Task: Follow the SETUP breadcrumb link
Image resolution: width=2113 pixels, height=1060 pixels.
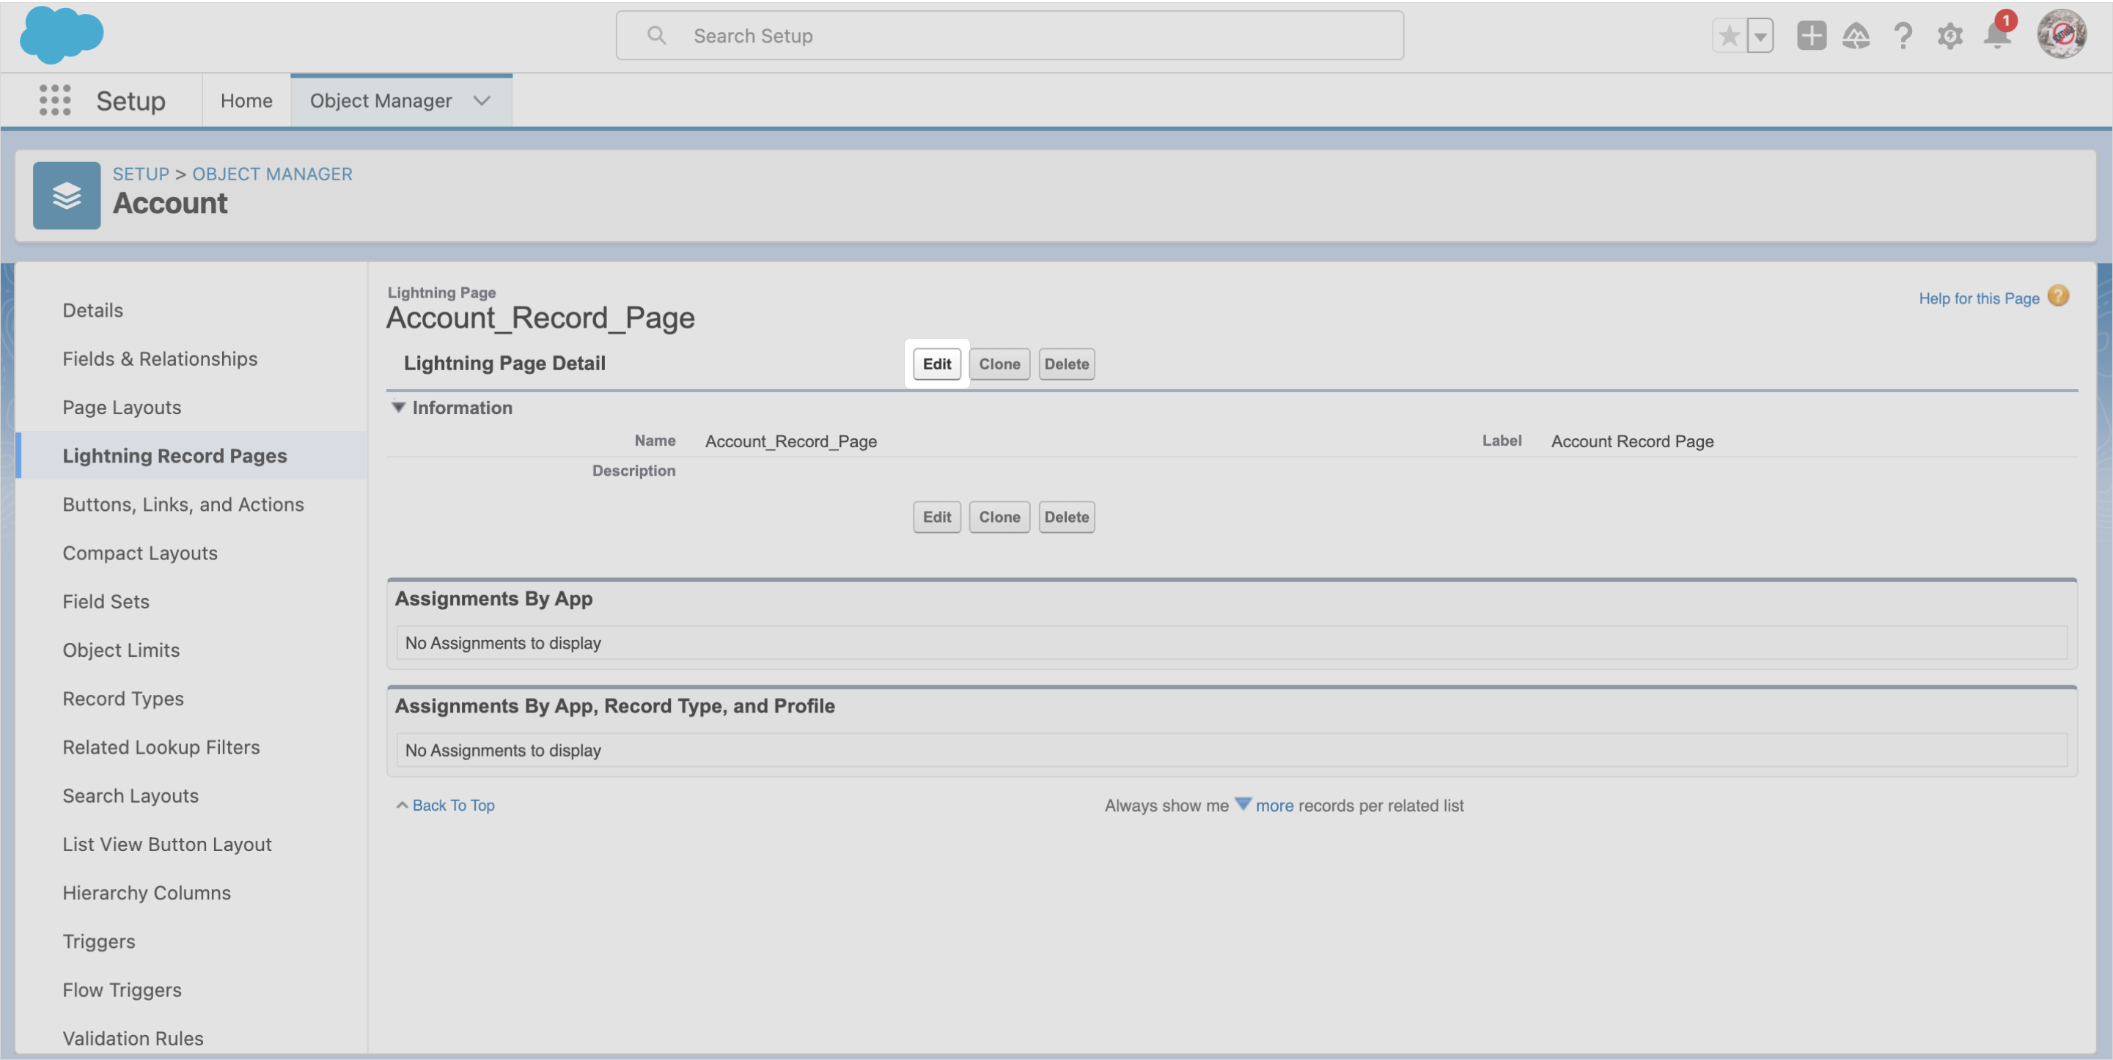Action: (141, 174)
